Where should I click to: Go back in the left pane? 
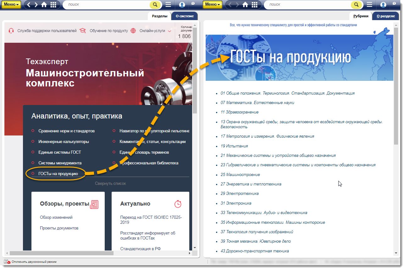click(29, 5)
